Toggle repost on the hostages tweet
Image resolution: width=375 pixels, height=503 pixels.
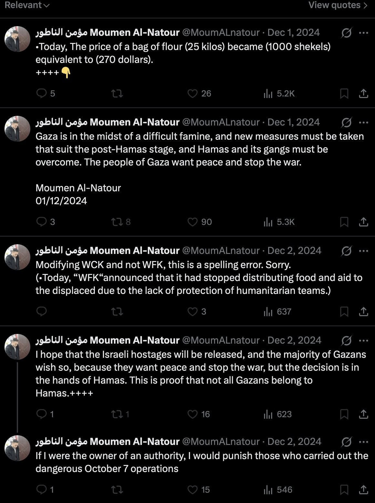(120, 414)
